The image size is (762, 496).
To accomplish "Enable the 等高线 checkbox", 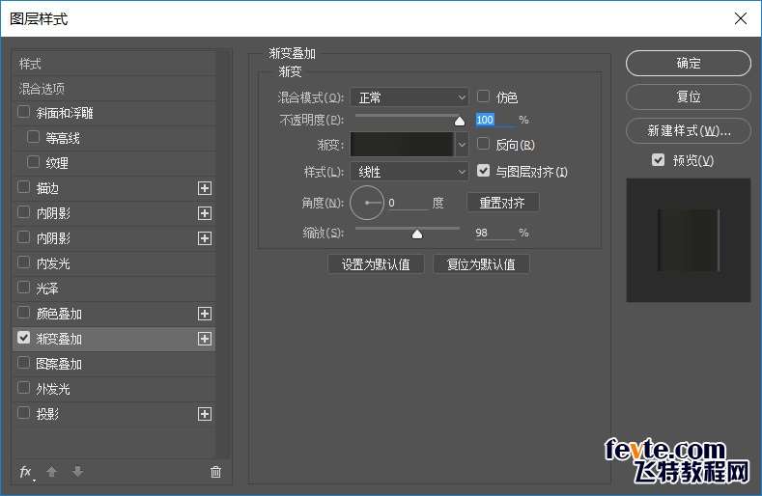I will 33,137.
